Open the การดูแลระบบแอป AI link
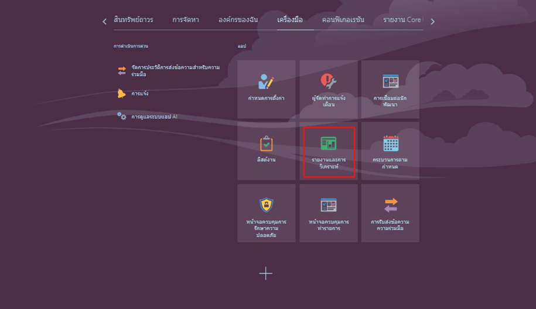Image resolution: width=536 pixels, height=309 pixels. click(154, 117)
